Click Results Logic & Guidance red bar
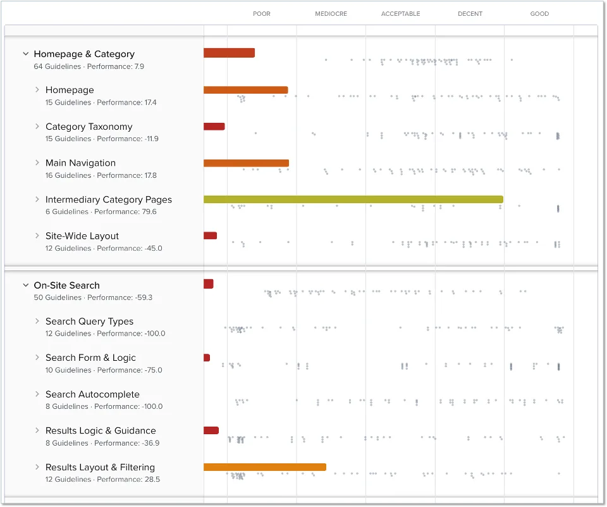The width and height of the screenshot is (607, 507). pos(211,430)
